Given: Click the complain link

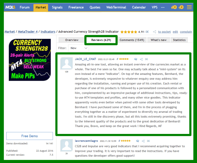Looking at the screenshot, I should coord(186,32).
